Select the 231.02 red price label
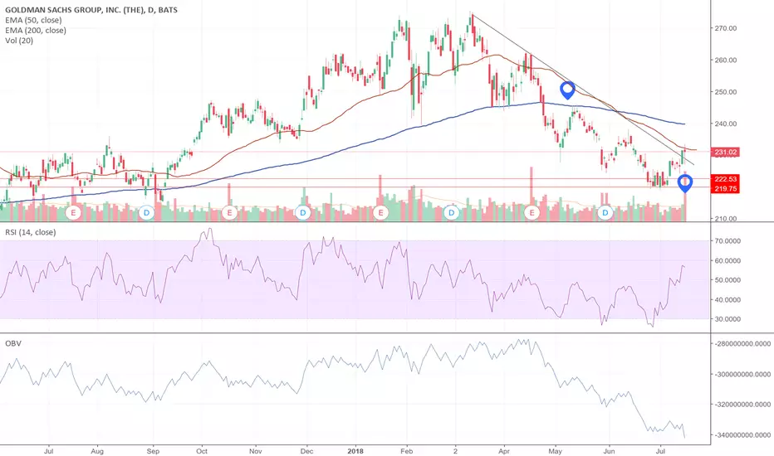The height and width of the screenshot is (456, 774). [725, 153]
